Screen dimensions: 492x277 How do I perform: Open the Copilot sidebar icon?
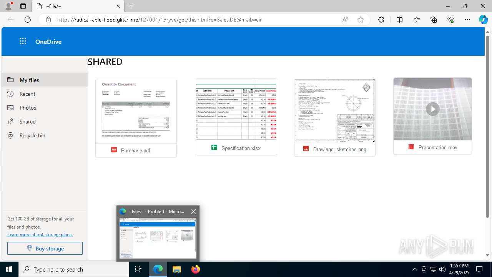point(483,20)
